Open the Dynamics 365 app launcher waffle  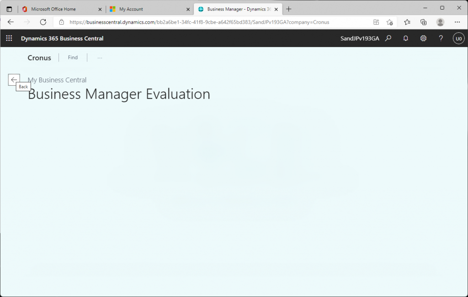point(9,38)
